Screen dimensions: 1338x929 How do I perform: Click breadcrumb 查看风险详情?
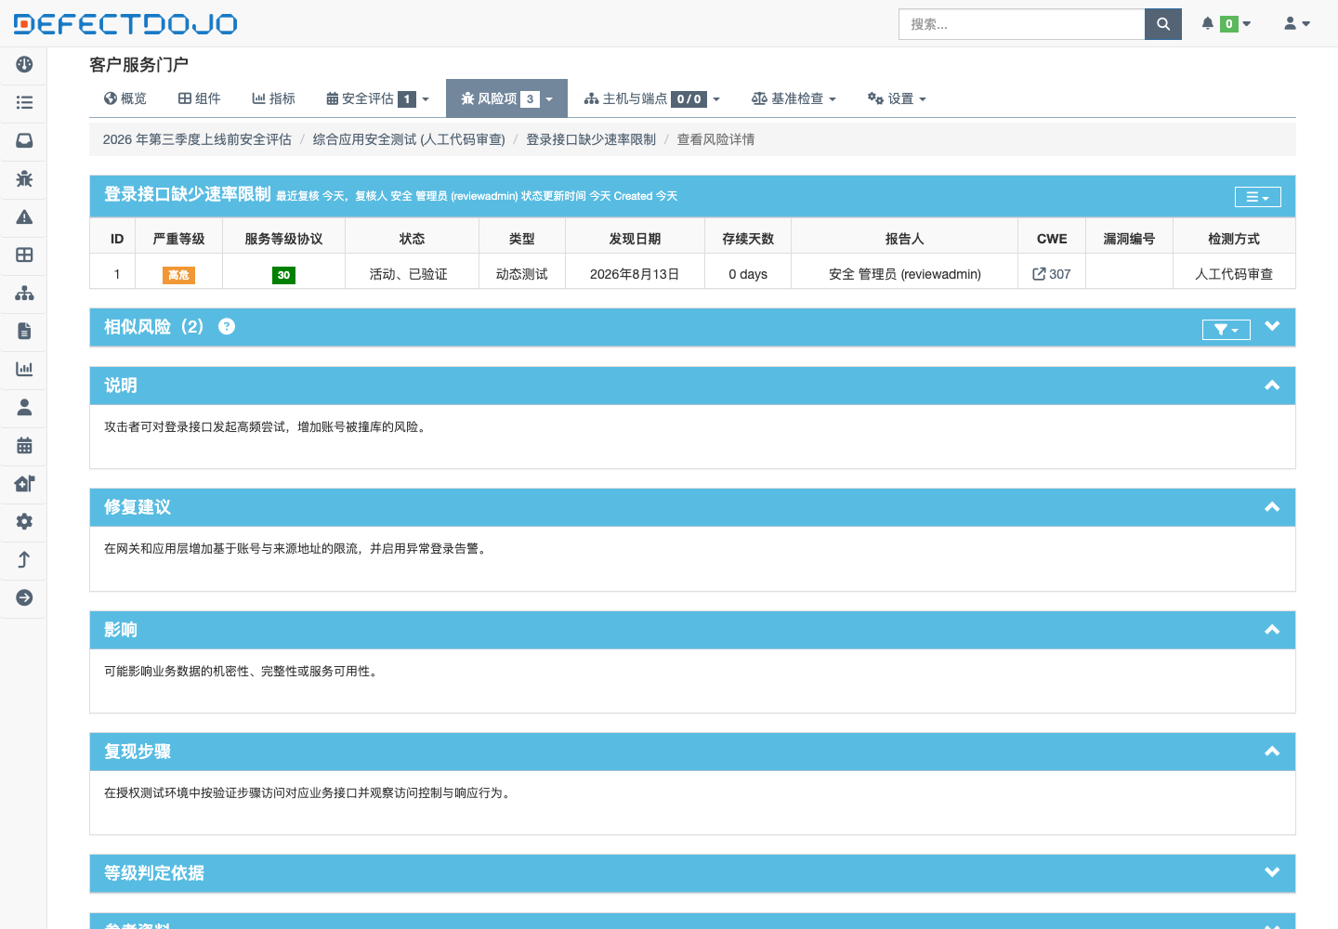tap(715, 139)
